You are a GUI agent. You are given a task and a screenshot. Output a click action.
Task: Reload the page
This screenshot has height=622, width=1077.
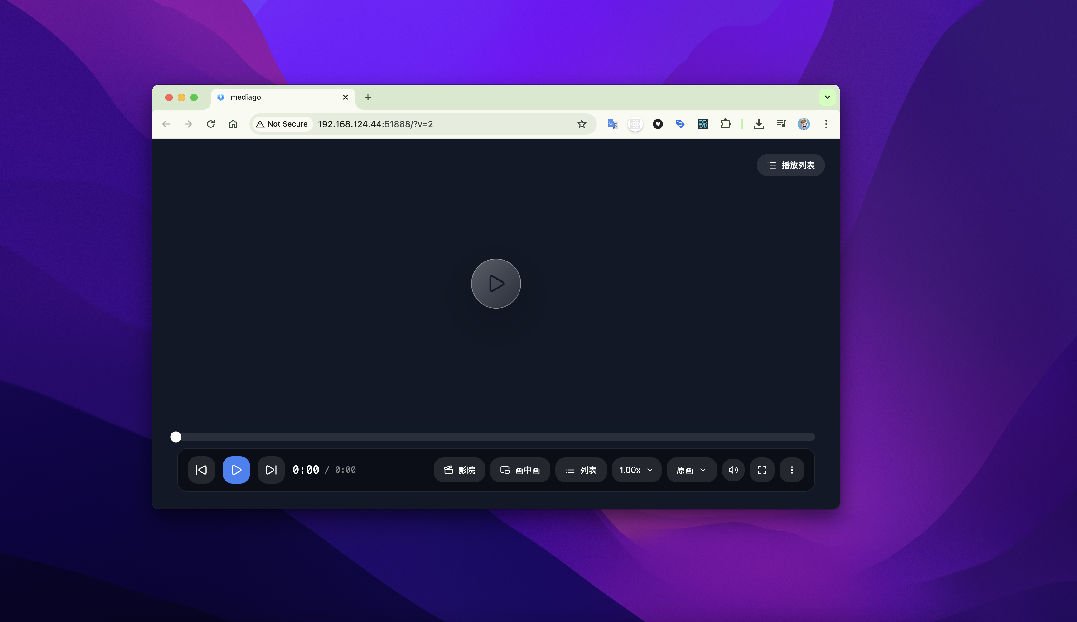click(x=211, y=124)
